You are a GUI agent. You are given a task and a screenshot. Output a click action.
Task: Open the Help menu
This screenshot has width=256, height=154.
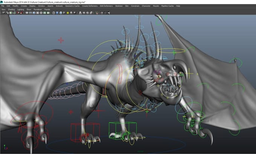[x=178, y=6]
